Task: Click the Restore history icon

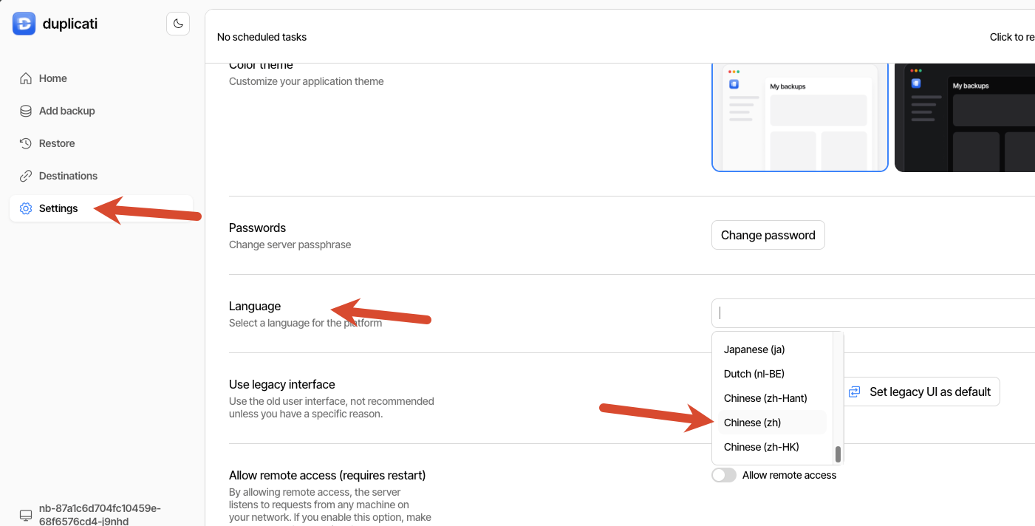Action: 26,143
